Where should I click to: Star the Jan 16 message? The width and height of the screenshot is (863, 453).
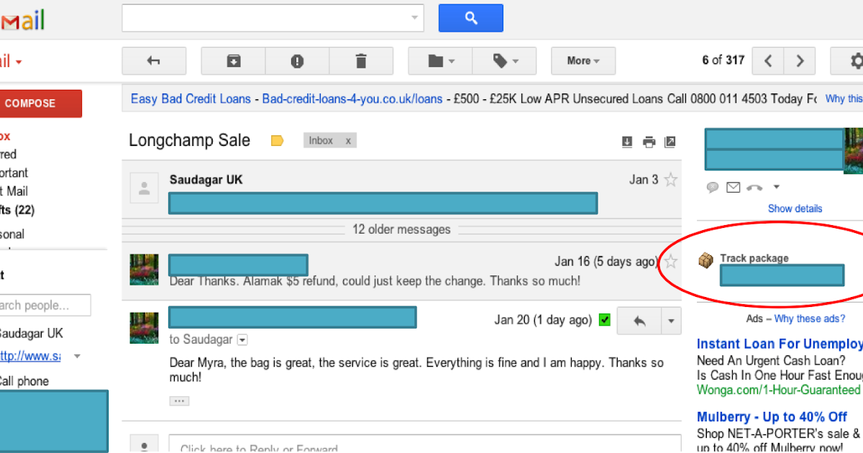pos(671,261)
